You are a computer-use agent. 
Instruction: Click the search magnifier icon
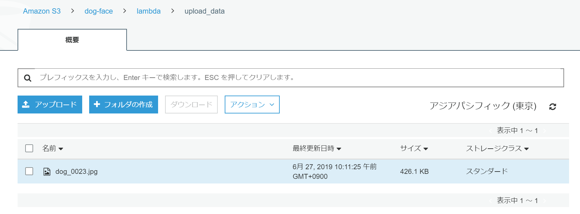(28, 78)
